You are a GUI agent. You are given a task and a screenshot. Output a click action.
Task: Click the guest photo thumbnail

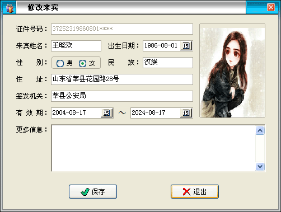click(x=232, y=70)
